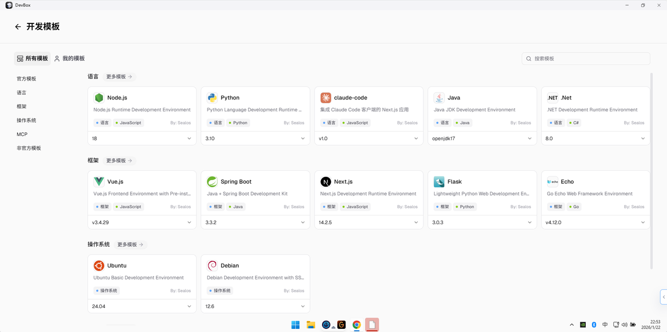This screenshot has height=332, width=667.
Task: Click the Node.js template logo
Action: point(99,97)
